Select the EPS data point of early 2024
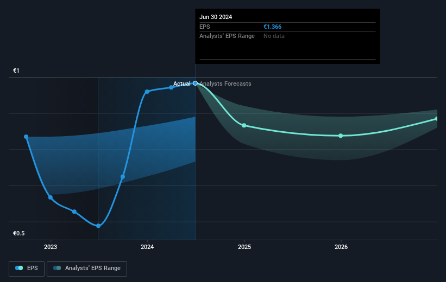446x282 pixels. tap(171, 87)
